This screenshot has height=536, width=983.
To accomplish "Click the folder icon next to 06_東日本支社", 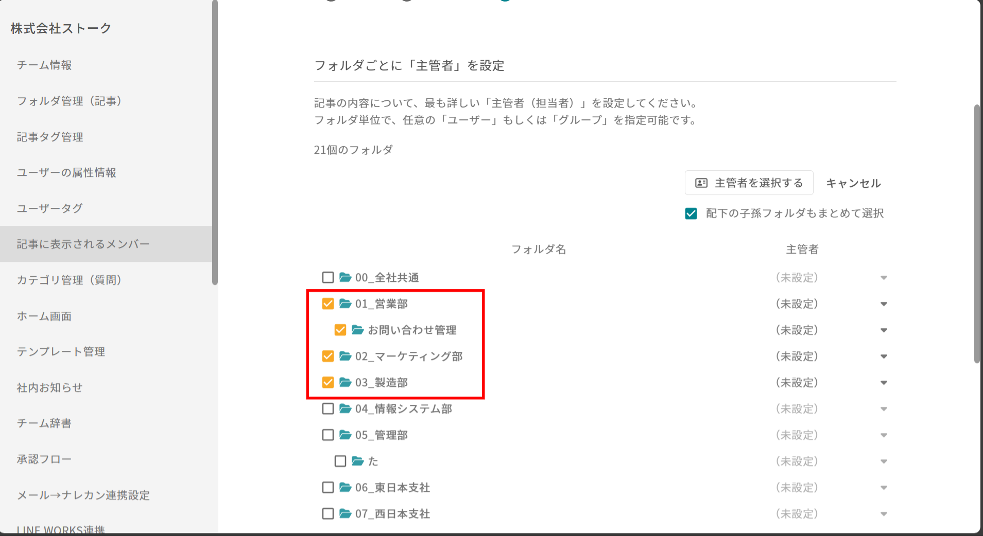I will click(x=345, y=488).
